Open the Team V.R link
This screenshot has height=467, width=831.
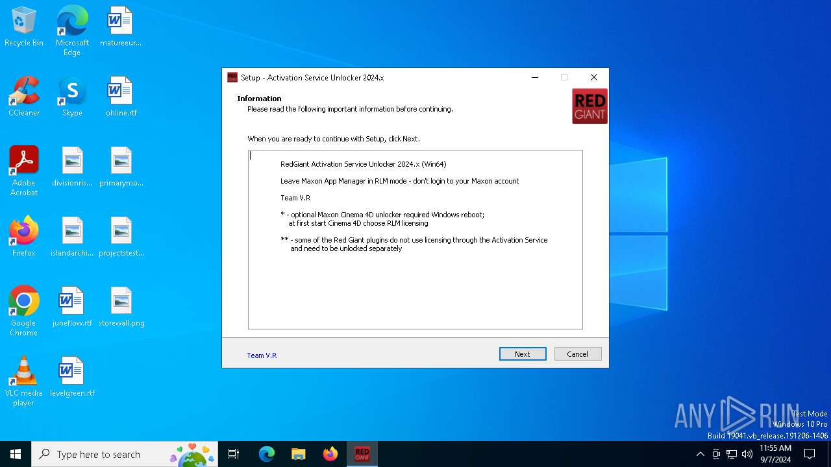(x=262, y=355)
